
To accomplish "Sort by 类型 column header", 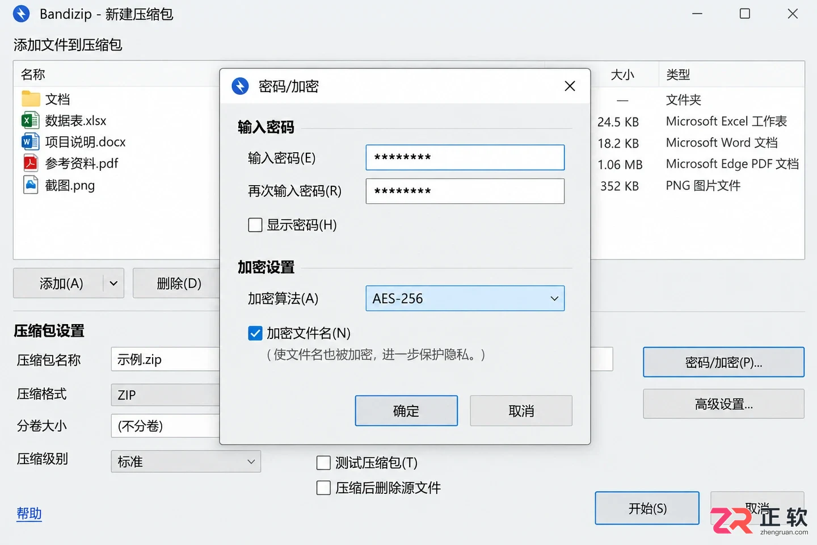I will [678, 74].
